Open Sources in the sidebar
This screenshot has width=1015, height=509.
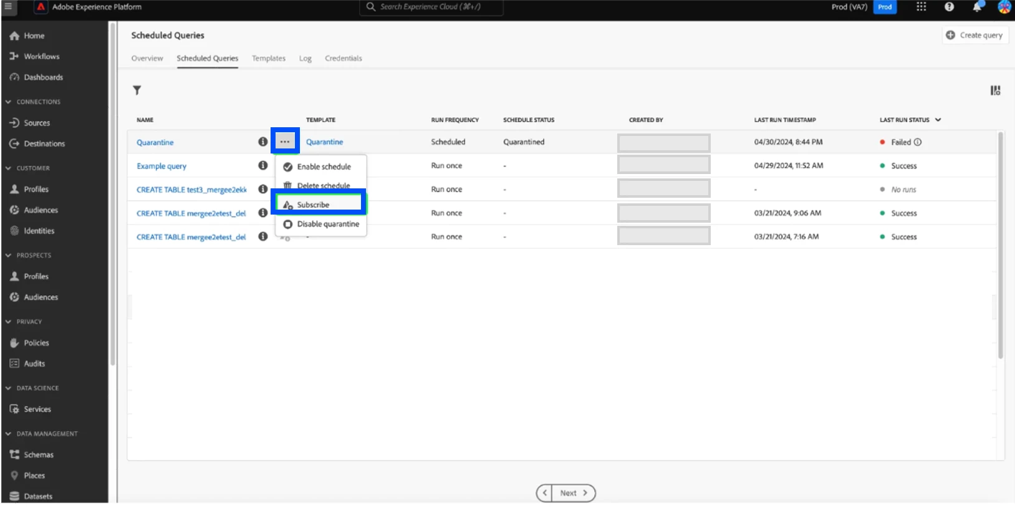tap(29, 123)
